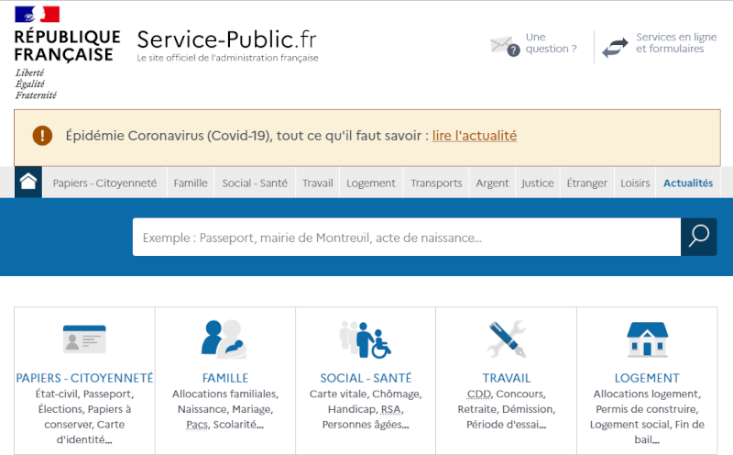The height and width of the screenshot is (455, 733).
Task: Open the Transports navigation item
Action: (436, 183)
